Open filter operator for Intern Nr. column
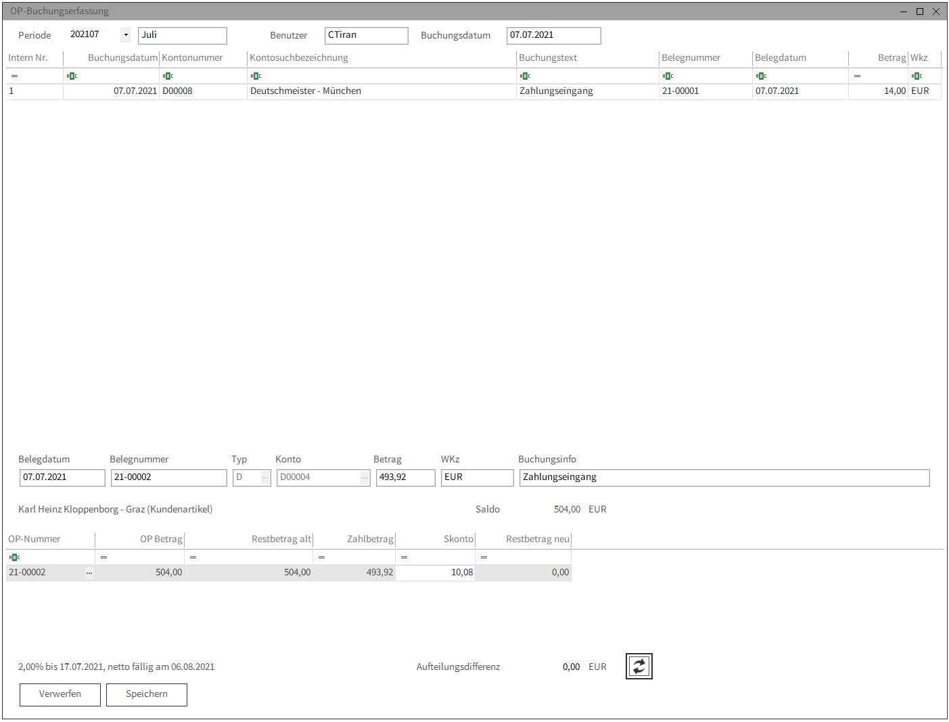 pos(14,76)
